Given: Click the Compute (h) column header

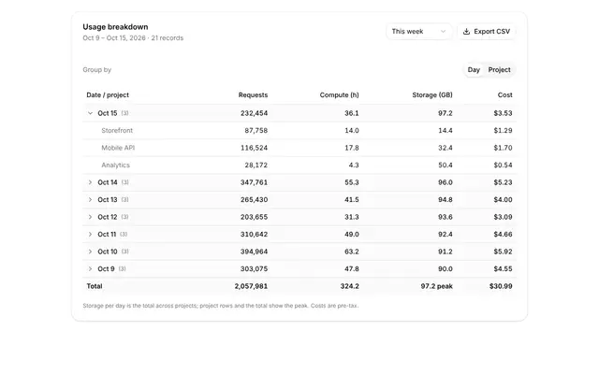Looking at the screenshot, I should 339,95.
